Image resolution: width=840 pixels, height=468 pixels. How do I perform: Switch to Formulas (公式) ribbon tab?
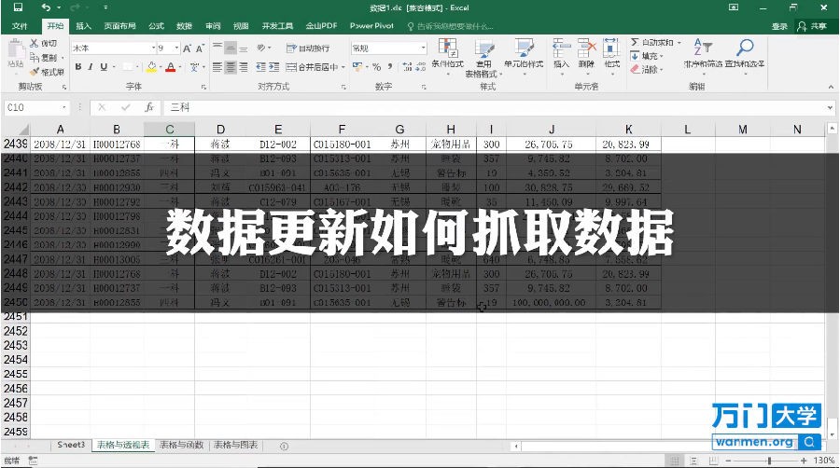pos(156,26)
